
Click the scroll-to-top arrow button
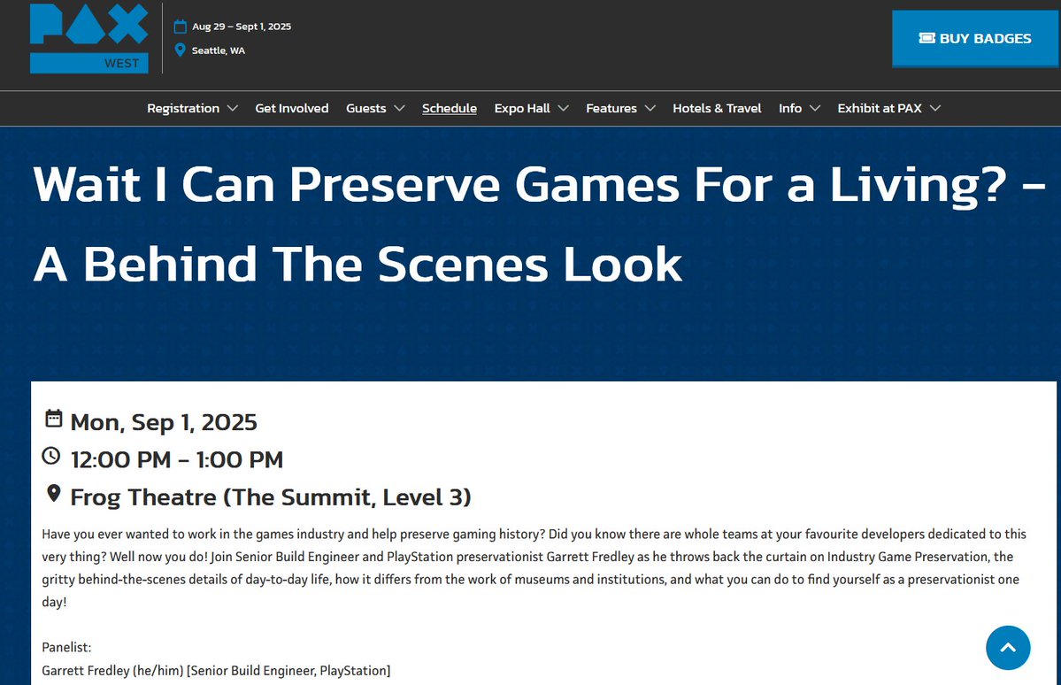pyautogui.click(x=1008, y=648)
